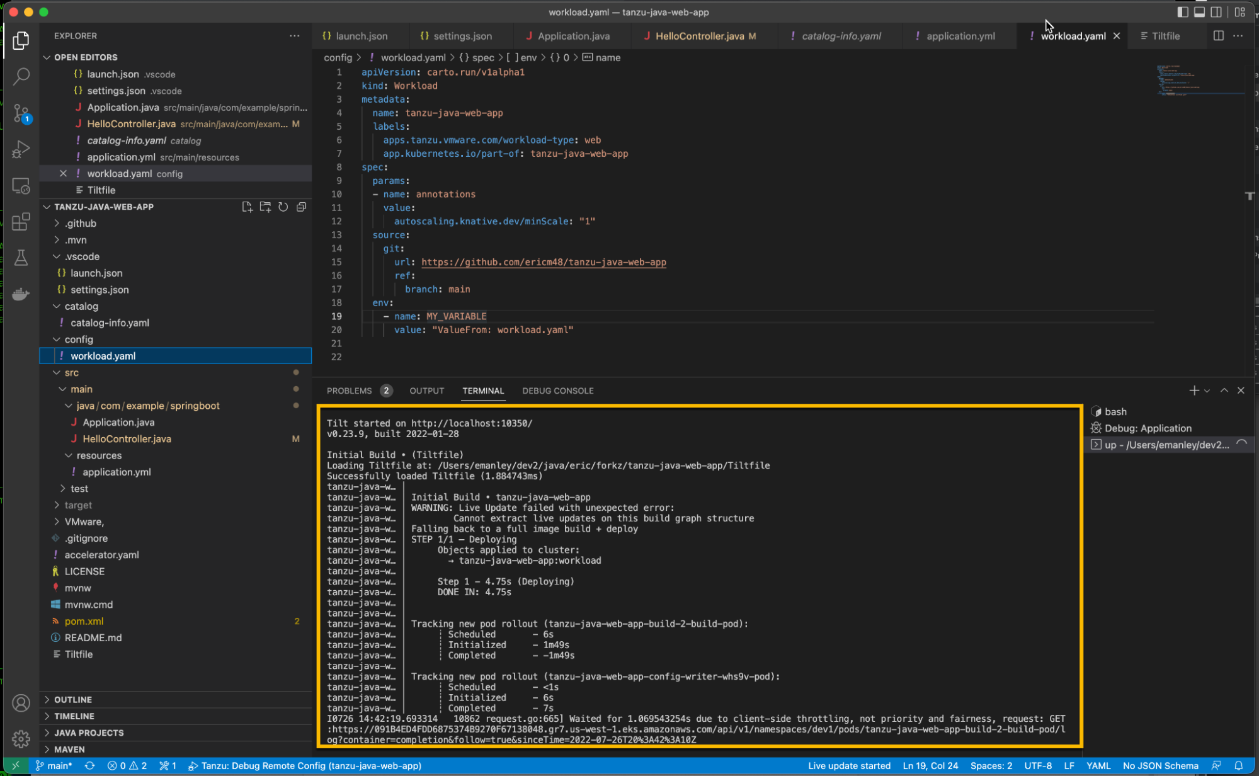Collapse the config folder
The height and width of the screenshot is (776, 1259).
click(78, 339)
